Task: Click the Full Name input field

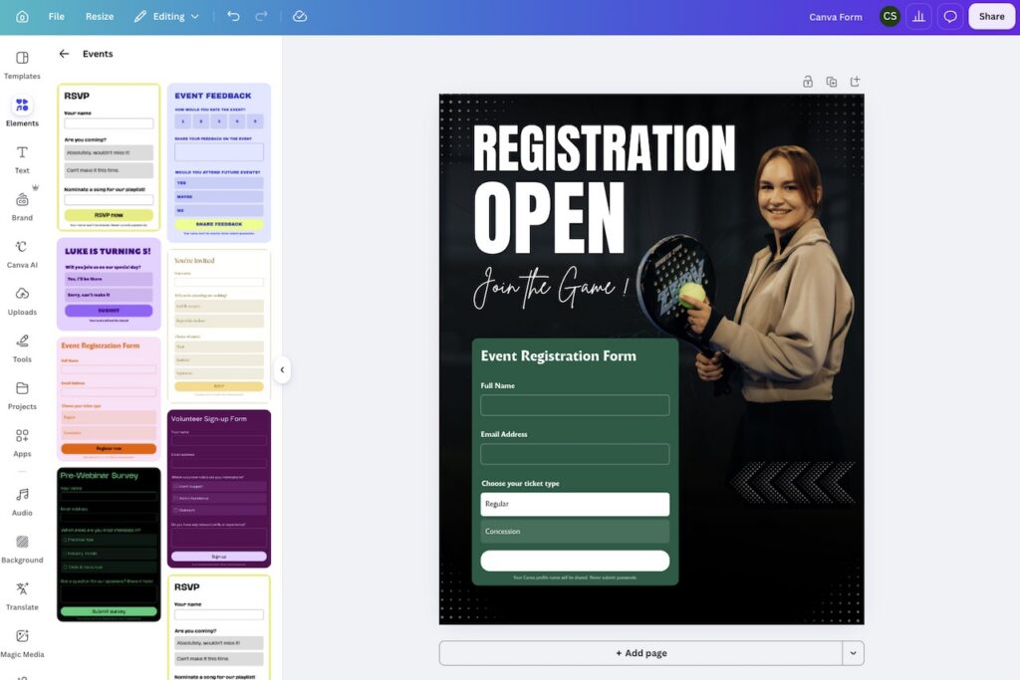Action: click(x=575, y=405)
